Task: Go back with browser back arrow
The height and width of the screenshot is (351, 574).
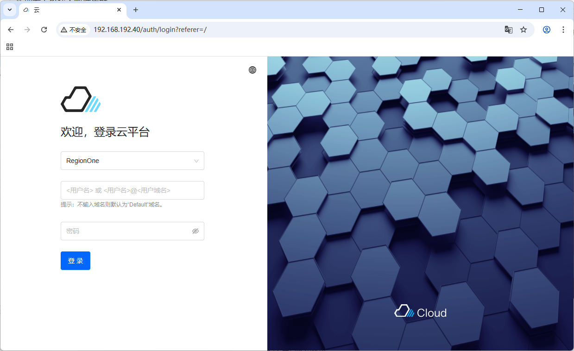Action: tap(11, 30)
